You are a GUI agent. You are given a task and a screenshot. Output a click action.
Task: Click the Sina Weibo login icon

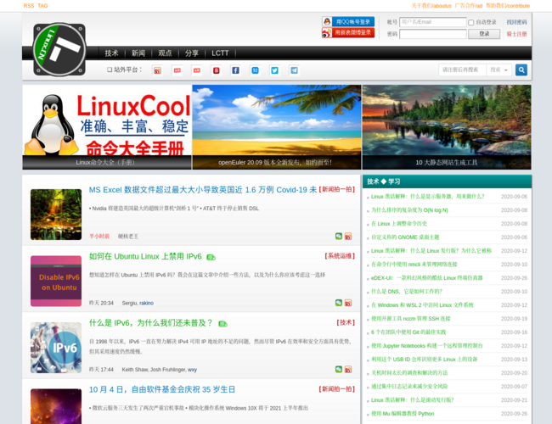[327, 33]
